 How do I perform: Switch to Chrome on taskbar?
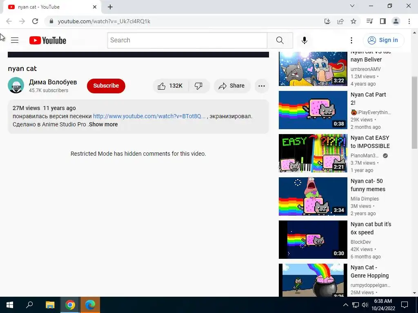pyautogui.click(x=70, y=305)
